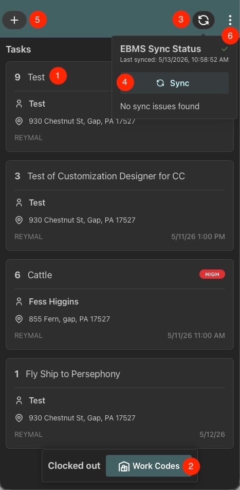Click building icon in Work Codes button
240x490 pixels.
(124, 467)
